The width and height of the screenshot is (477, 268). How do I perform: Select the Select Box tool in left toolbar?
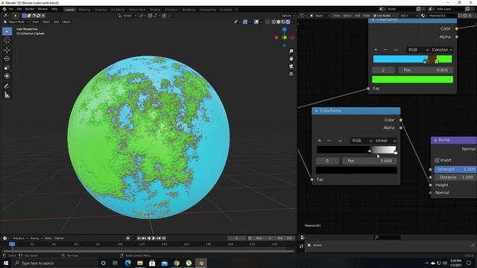[7, 31]
